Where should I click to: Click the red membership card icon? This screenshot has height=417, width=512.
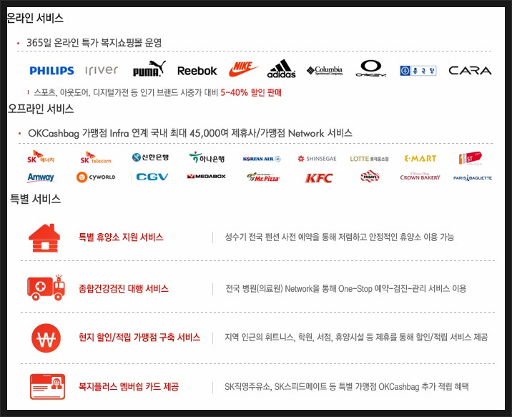point(48,387)
